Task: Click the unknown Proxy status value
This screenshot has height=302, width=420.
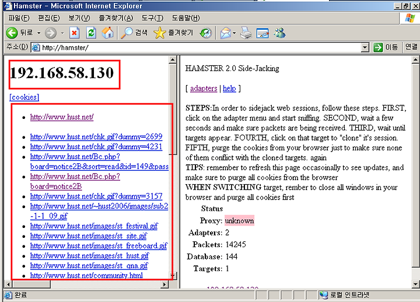Action: 240,220
